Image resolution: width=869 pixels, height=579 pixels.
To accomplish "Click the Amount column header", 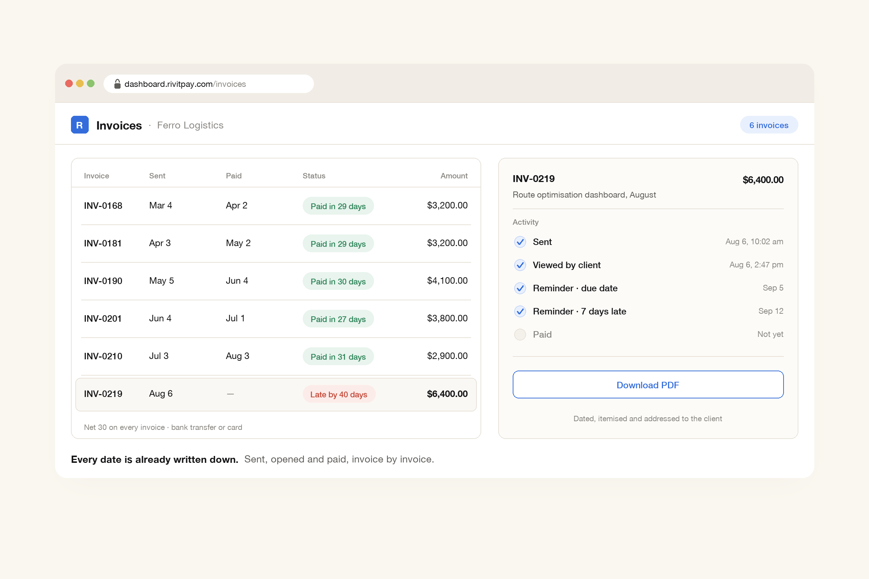I will click(454, 176).
